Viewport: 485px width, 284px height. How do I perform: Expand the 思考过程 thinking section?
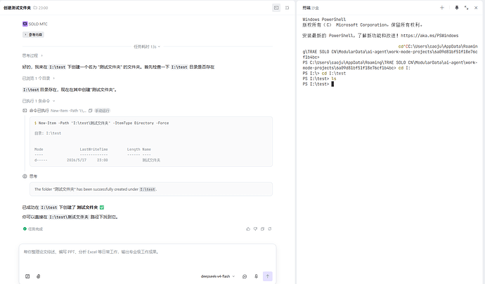(x=32, y=55)
